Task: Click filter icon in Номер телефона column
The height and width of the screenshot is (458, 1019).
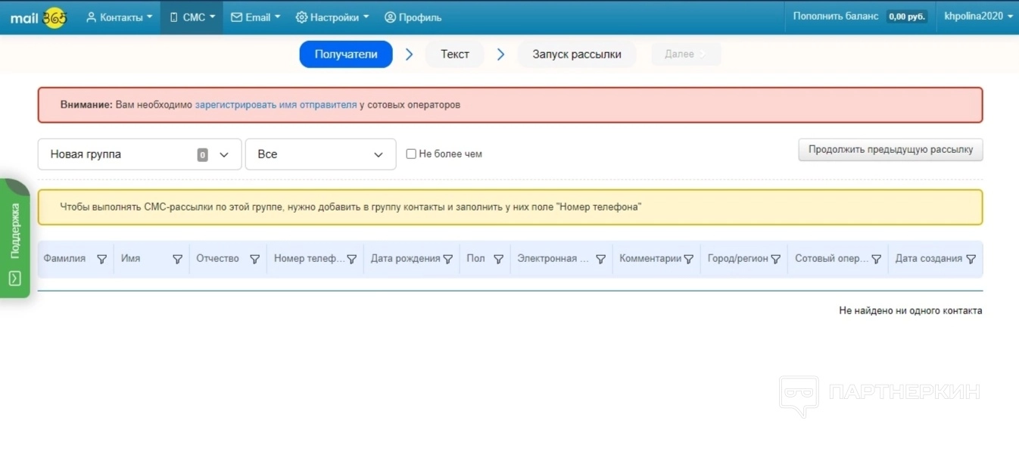Action: 351,259
